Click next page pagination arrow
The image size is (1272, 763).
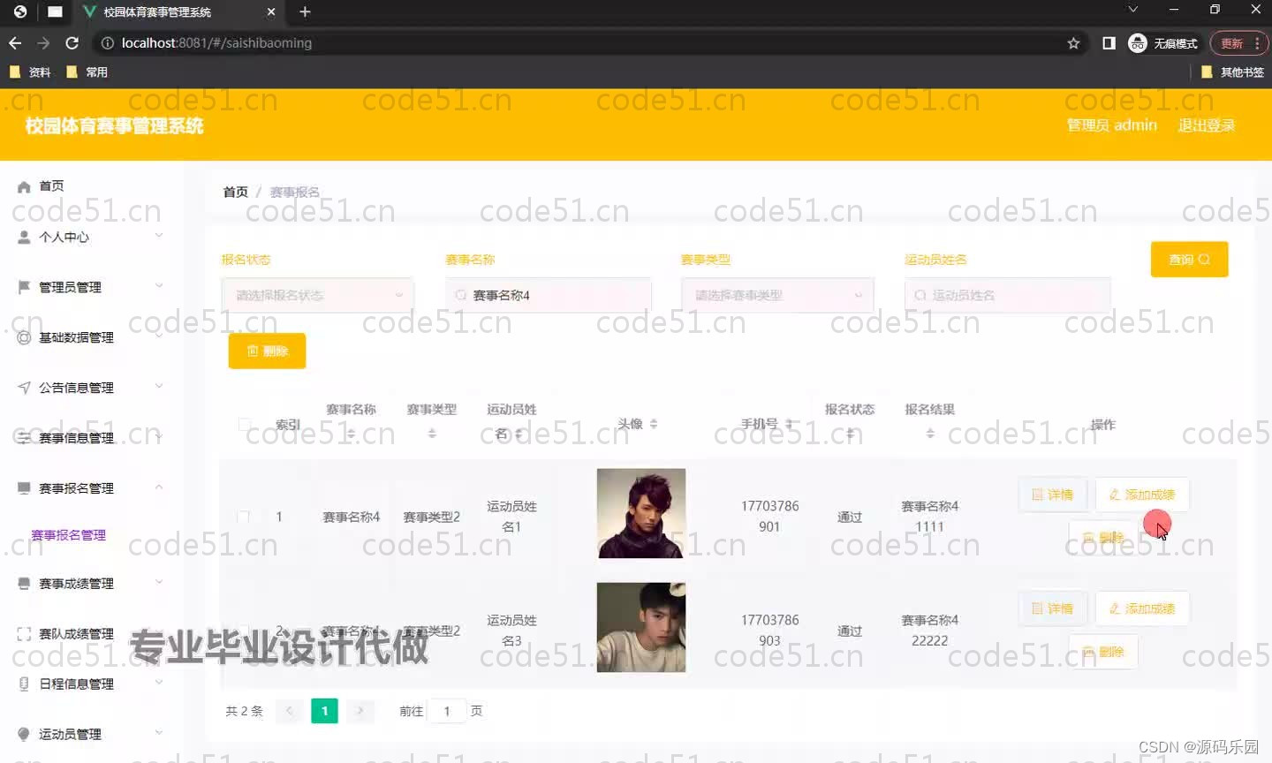coord(360,711)
